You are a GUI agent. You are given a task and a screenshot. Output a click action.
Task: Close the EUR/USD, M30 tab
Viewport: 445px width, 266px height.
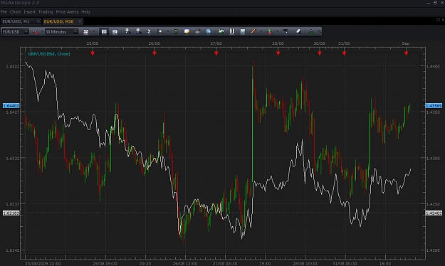coord(80,21)
